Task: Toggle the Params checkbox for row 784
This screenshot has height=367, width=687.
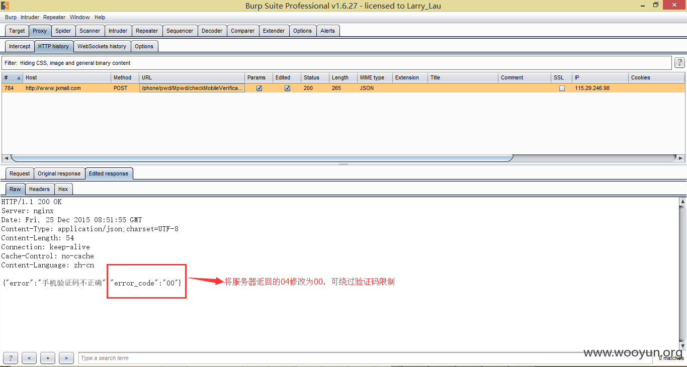Action: click(x=259, y=88)
